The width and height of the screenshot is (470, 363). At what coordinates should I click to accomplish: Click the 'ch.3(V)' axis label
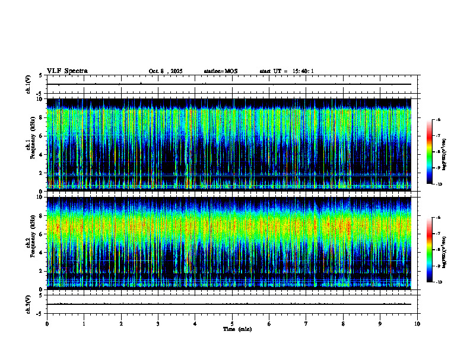(x=28, y=304)
